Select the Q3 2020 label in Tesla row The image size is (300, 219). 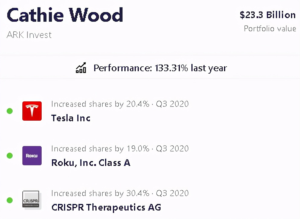172,104
